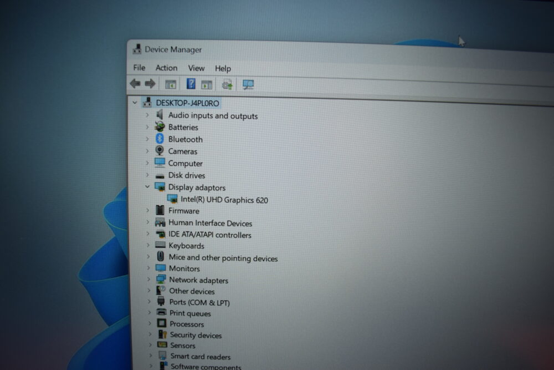Click the Processors icon
The width and height of the screenshot is (554, 370).
[x=161, y=323]
